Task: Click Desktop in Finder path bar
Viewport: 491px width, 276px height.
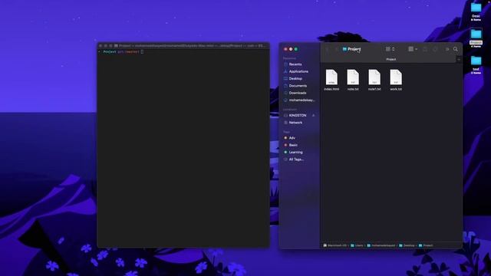Action: coord(407,245)
